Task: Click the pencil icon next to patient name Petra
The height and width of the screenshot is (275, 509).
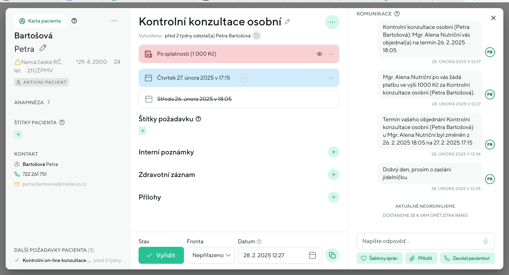Action: (43, 48)
